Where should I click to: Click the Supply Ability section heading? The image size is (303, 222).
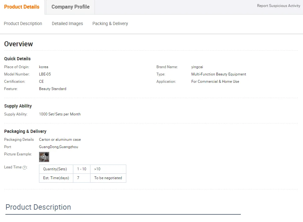tap(18, 106)
